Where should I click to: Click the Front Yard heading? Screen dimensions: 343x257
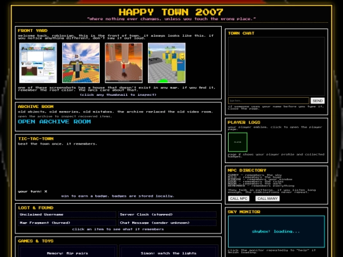32,30
